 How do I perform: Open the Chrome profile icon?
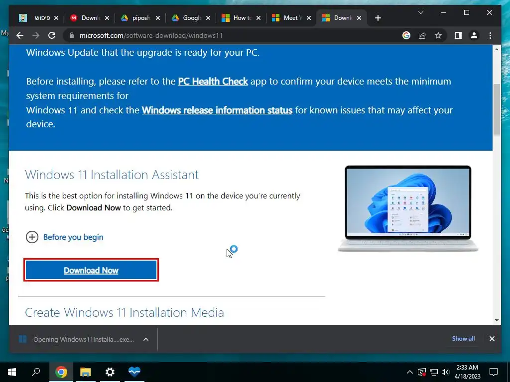[474, 35]
